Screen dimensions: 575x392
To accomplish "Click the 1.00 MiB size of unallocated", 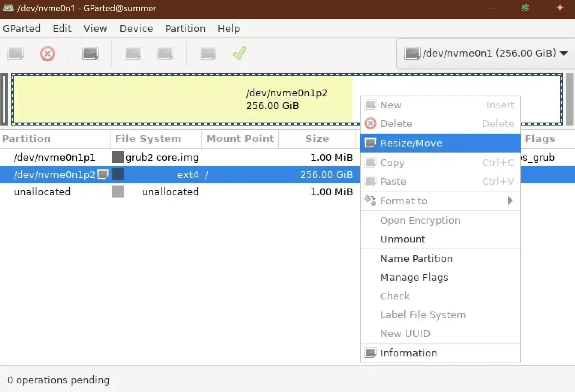I will coord(332,192).
